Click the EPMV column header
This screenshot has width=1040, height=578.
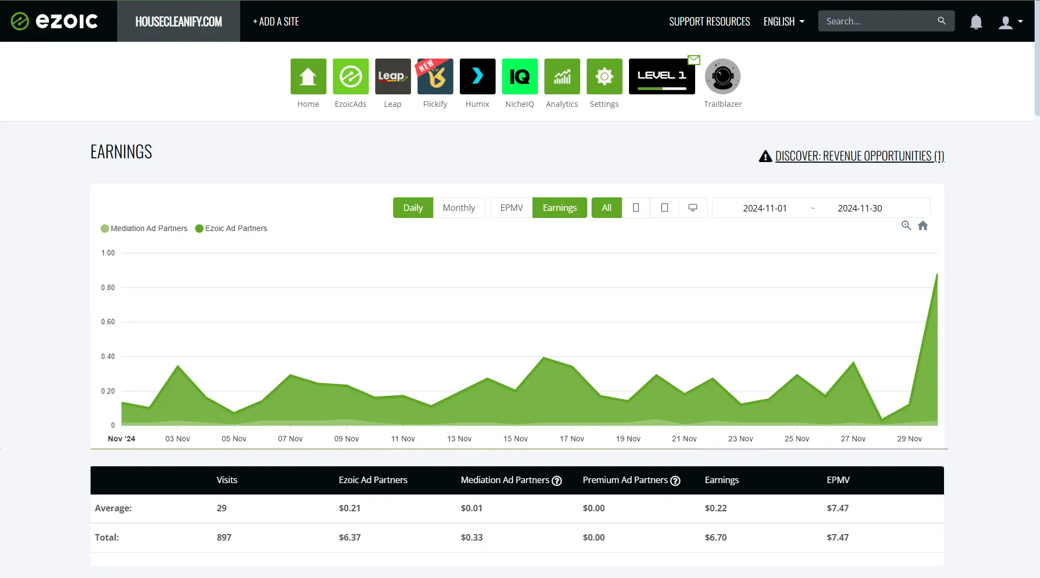pos(838,480)
